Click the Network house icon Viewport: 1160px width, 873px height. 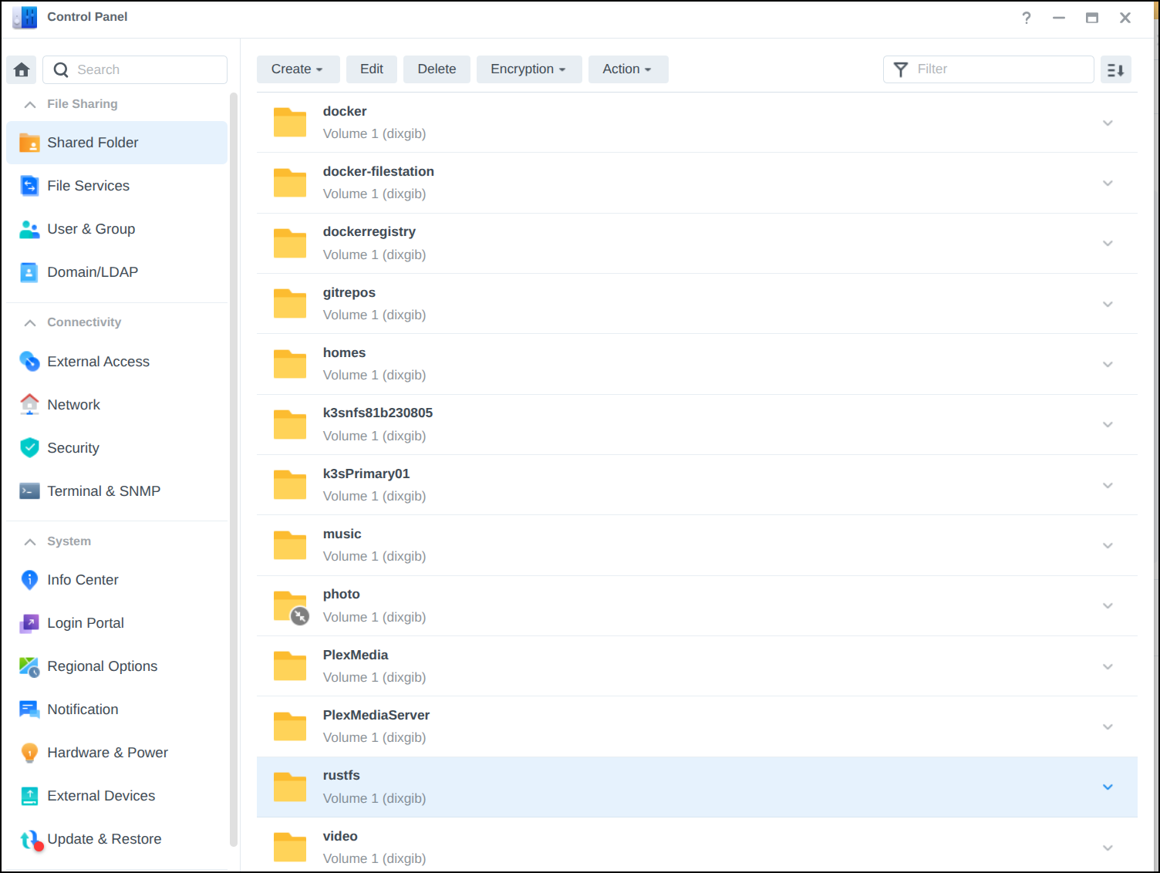coord(29,404)
